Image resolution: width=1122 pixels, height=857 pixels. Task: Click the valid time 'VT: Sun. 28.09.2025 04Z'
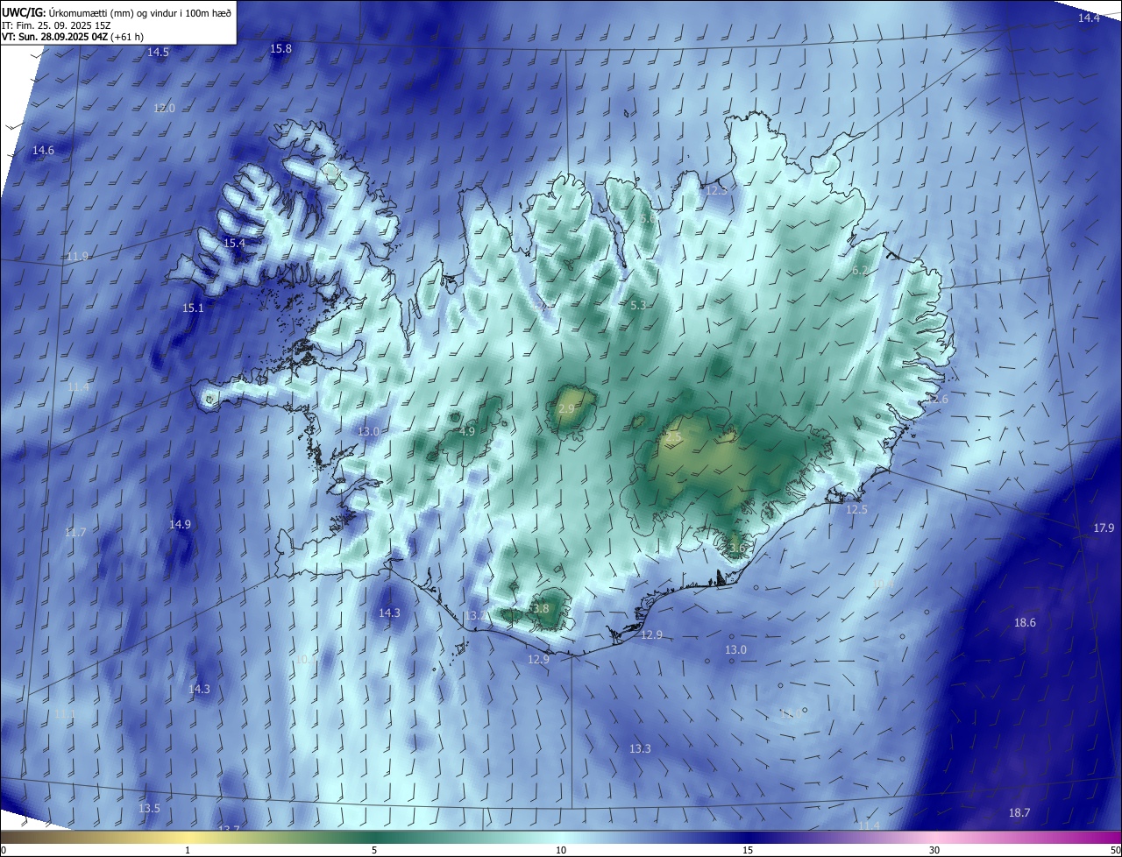point(54,37)
